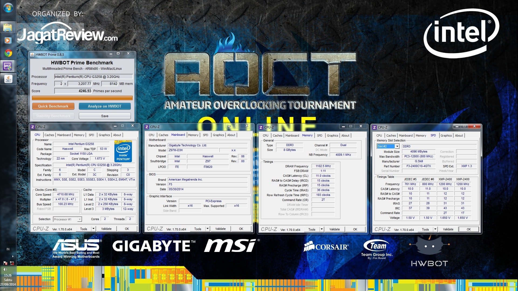Save the HWBOT Prime score

pos(105,116)
